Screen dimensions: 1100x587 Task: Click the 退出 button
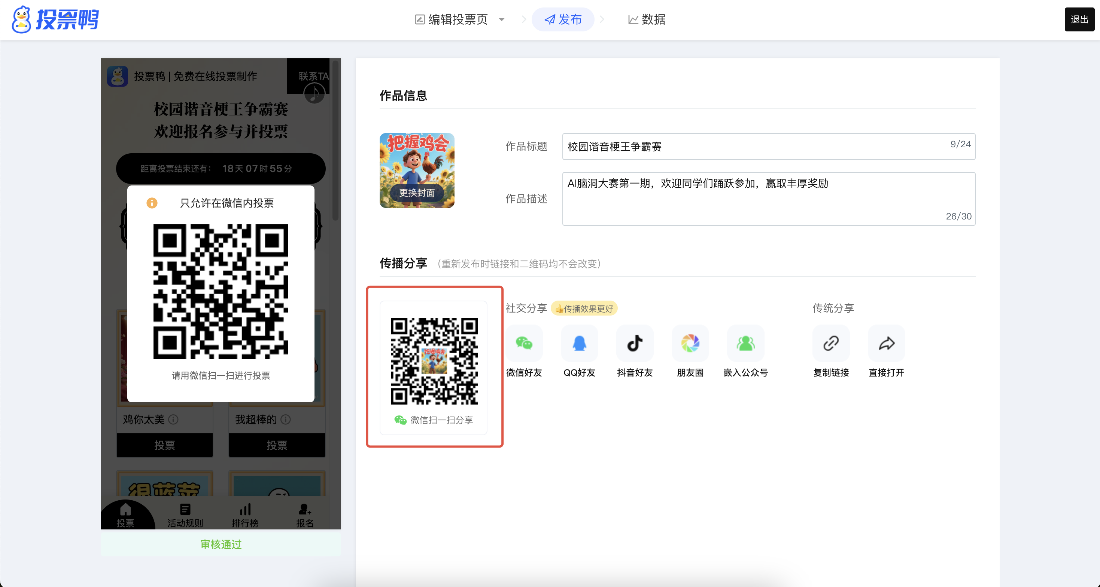tap(1079, 19)
